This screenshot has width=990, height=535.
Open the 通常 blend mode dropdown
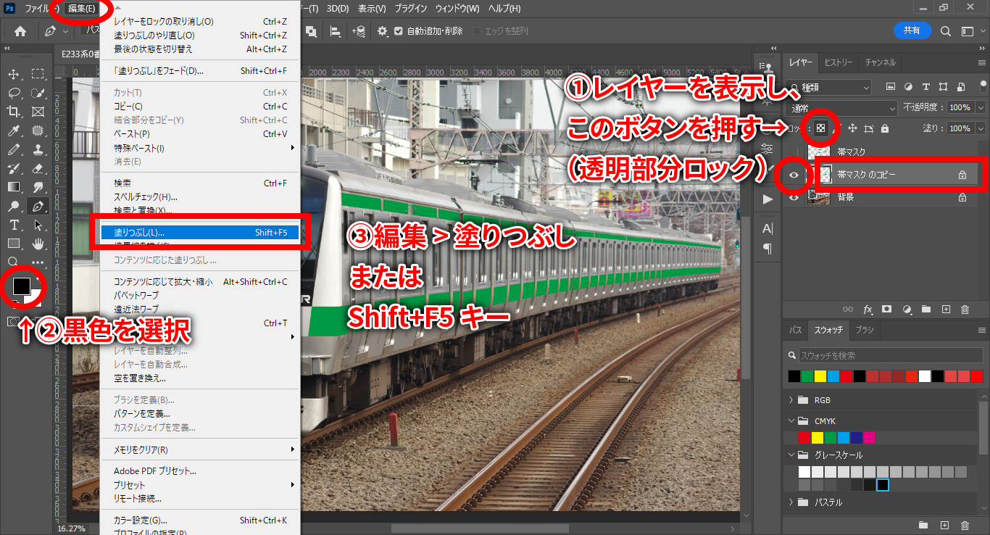[841, 107]
